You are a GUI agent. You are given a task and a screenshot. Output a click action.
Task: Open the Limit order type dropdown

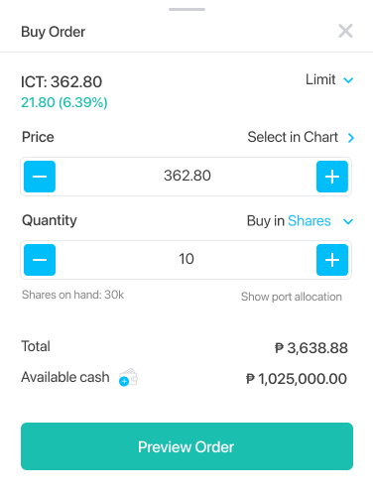point(329,79)
